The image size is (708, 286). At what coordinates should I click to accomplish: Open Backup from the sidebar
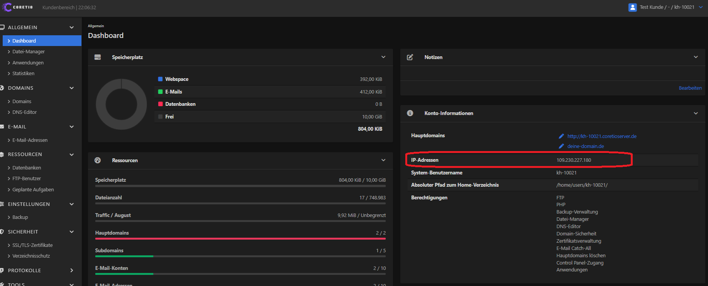(x=20, y=217)
